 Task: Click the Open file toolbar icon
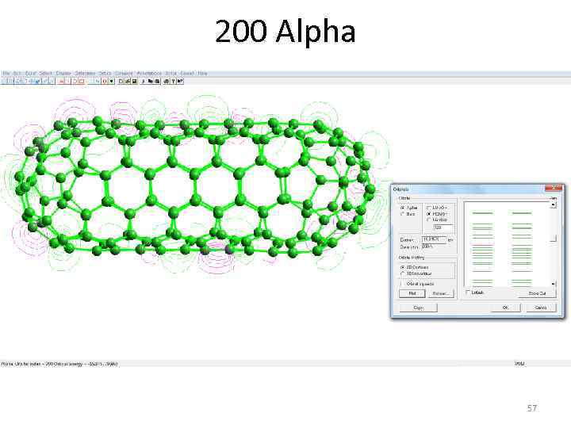128,82
